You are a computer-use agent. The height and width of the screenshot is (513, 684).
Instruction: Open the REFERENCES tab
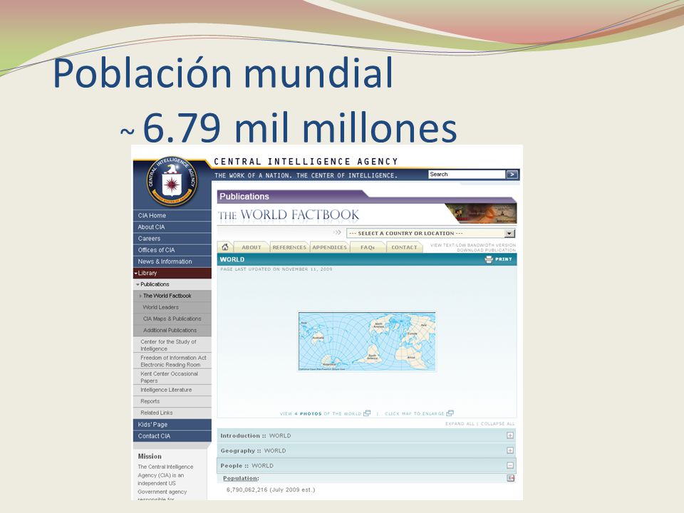click(289, 247)
